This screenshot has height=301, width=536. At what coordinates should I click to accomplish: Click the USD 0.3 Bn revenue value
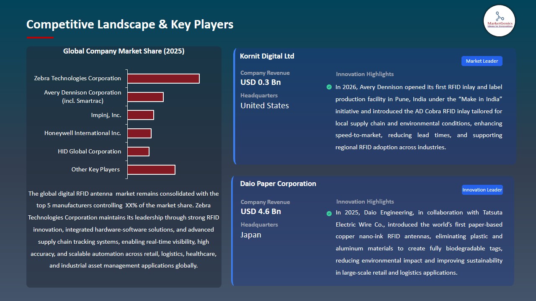click(x=260, y=82)
